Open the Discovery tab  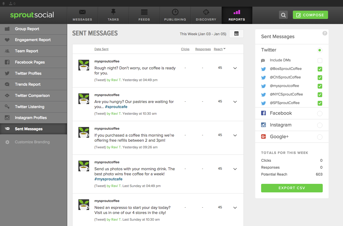tap(206, 15)
